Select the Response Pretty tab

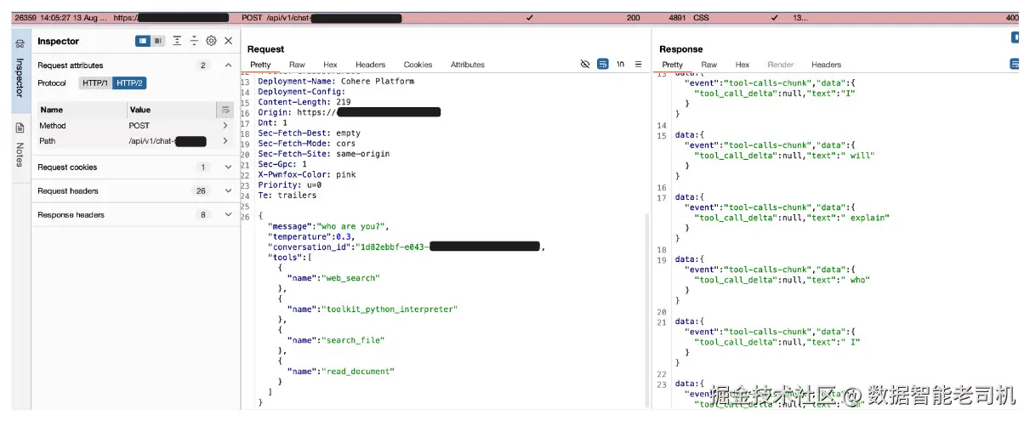(672, 65)
